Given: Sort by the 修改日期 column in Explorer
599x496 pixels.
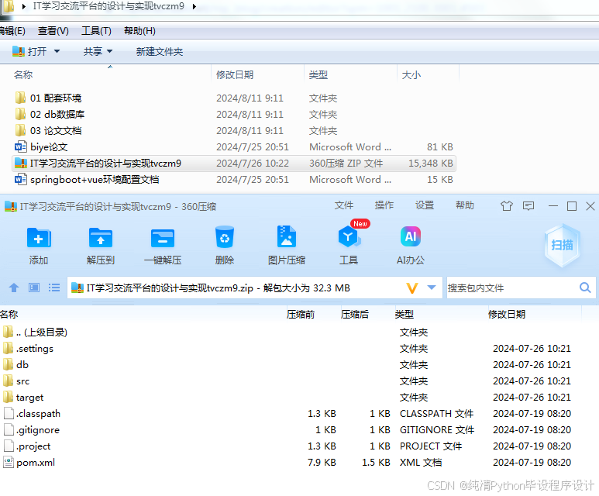Looking at the screenshot, I should coord(235,75).
